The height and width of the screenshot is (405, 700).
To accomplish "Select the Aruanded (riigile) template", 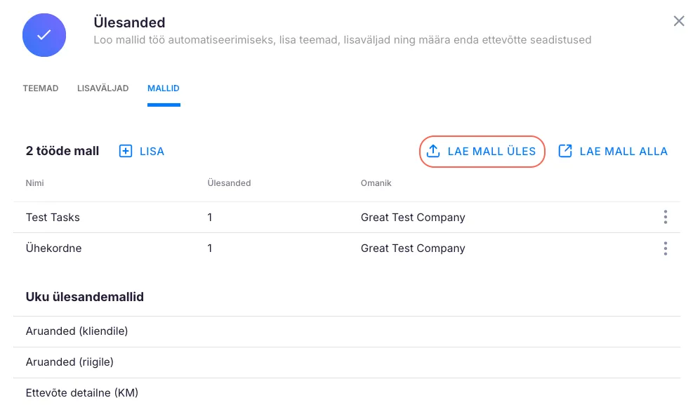I will pos(70,362).
